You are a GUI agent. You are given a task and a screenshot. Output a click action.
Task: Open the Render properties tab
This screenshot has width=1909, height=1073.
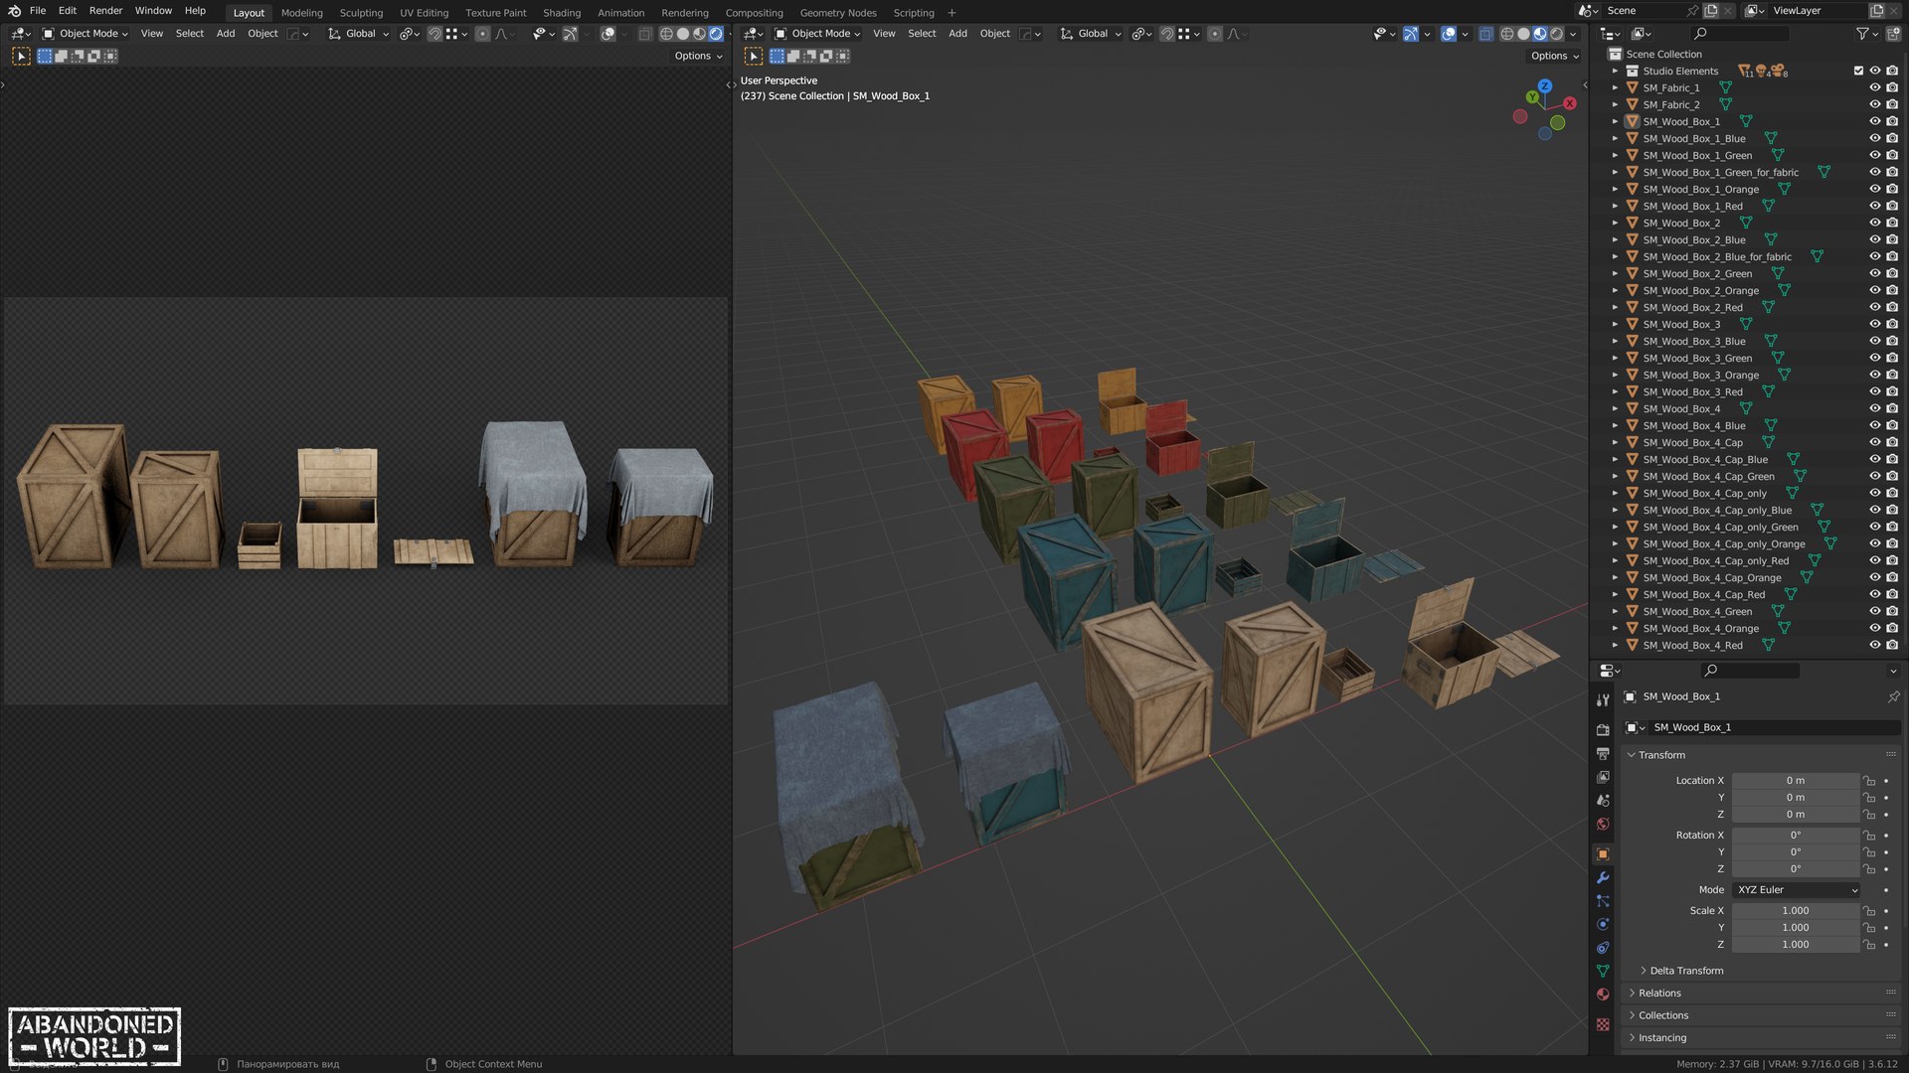1603,729
